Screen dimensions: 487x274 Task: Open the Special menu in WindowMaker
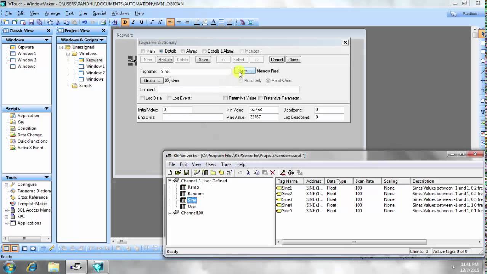click(99, 13)
